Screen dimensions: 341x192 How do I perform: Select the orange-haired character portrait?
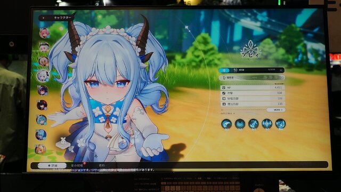pos(40,149)
